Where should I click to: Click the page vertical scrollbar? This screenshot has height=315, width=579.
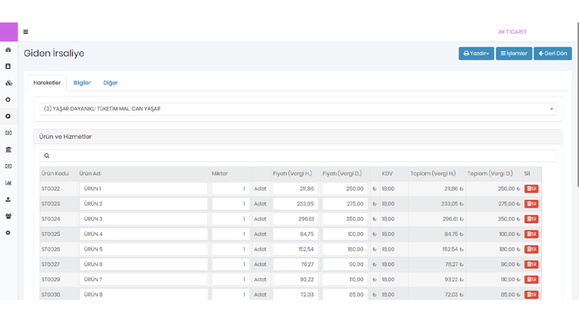(x=576, y=113)
